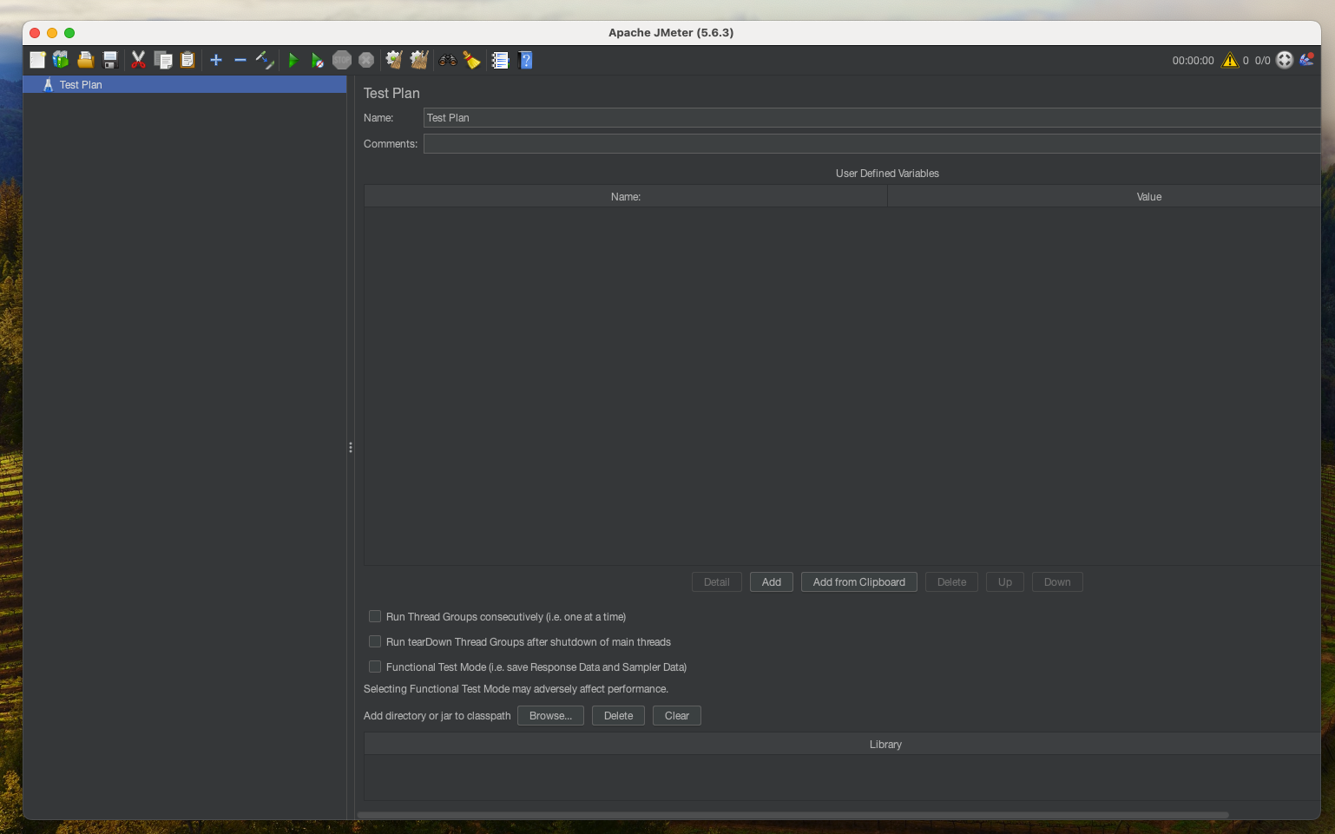The image size is (1335, 834).
Task: Collapse all nodes with minus icon
Action: click(x=240, y=60)
